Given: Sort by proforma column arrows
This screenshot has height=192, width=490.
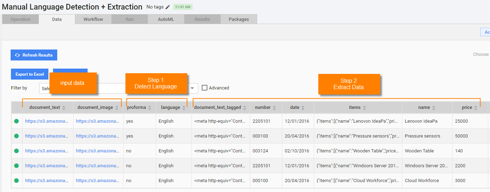Looking at the screenshot, I should [149, 107].
